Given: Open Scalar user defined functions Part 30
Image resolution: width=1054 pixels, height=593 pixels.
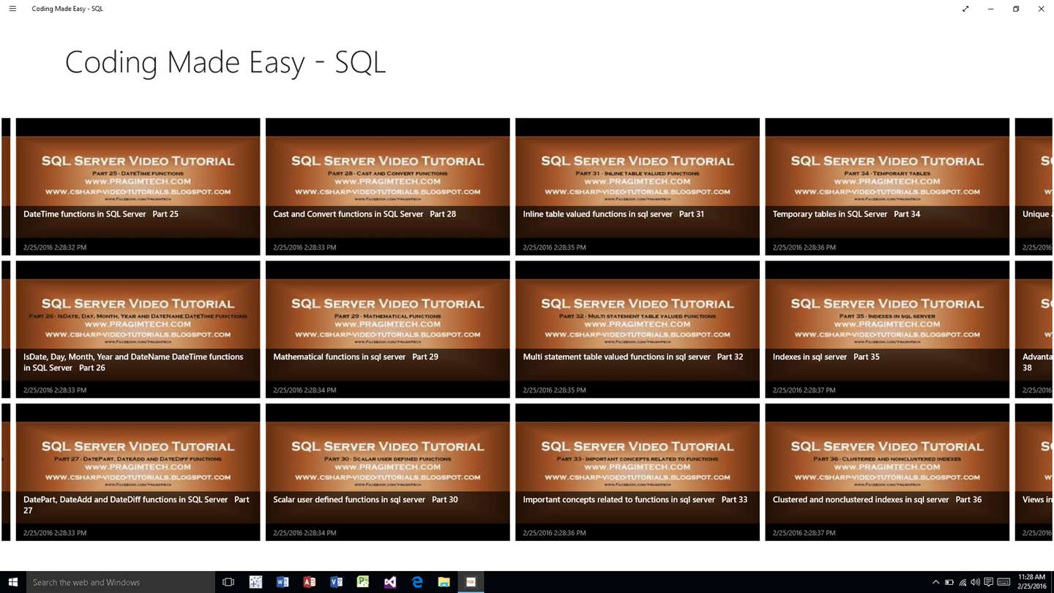Looking at the screenshot, I should click(388, 472).
